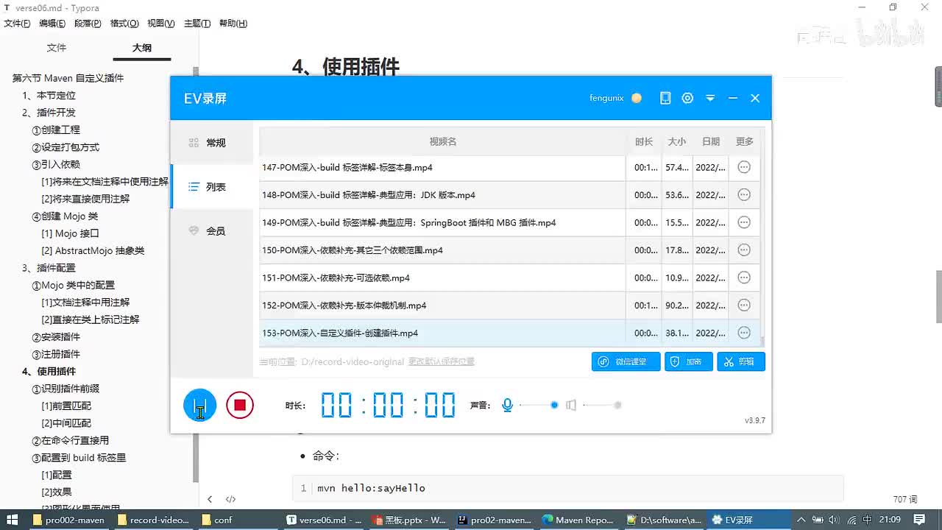942x530 pixels.
Task: Jump to outline item 3、插件配置
Action: pos(49,268)
